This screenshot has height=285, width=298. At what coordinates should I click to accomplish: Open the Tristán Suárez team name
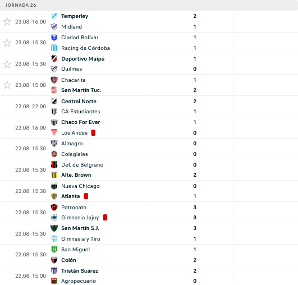80,271
